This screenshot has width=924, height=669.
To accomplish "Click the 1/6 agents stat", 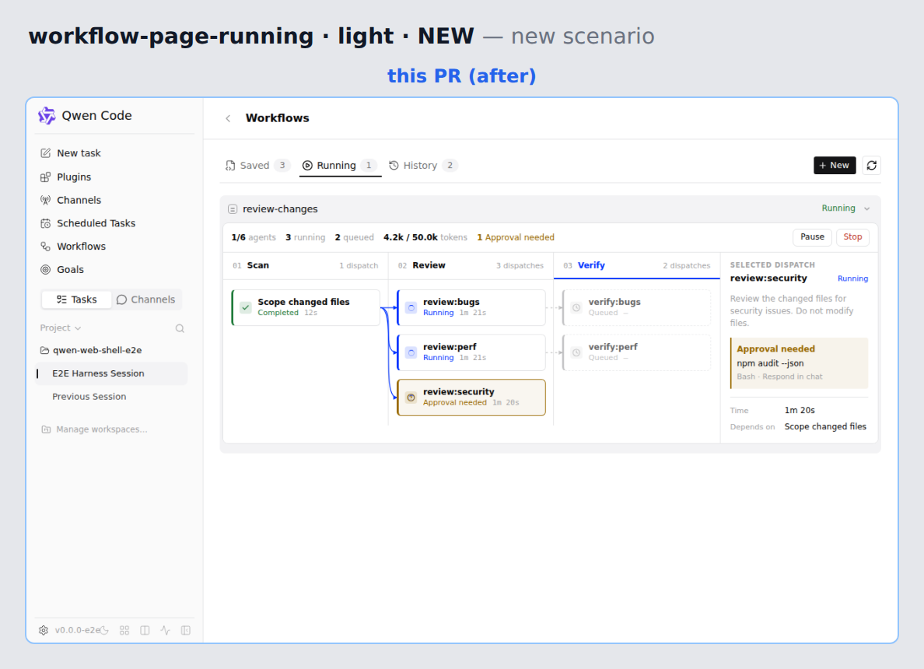I will coord(254,237).
